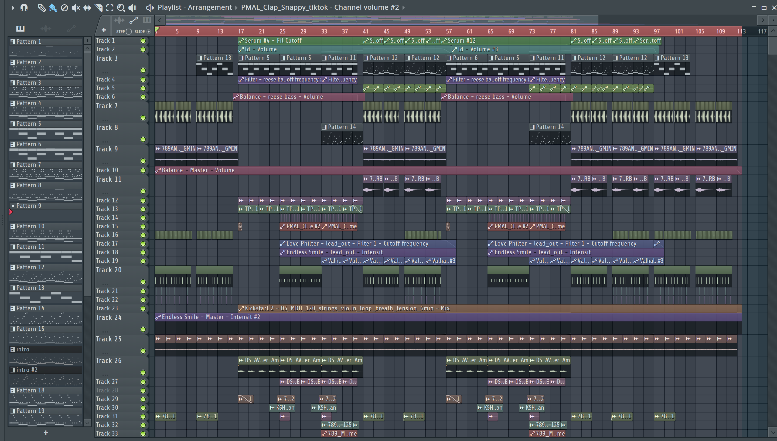This screenshot has height=441, width=777.
Task: Click bar 81 on the timeline ruler
Action: point(573,31)
